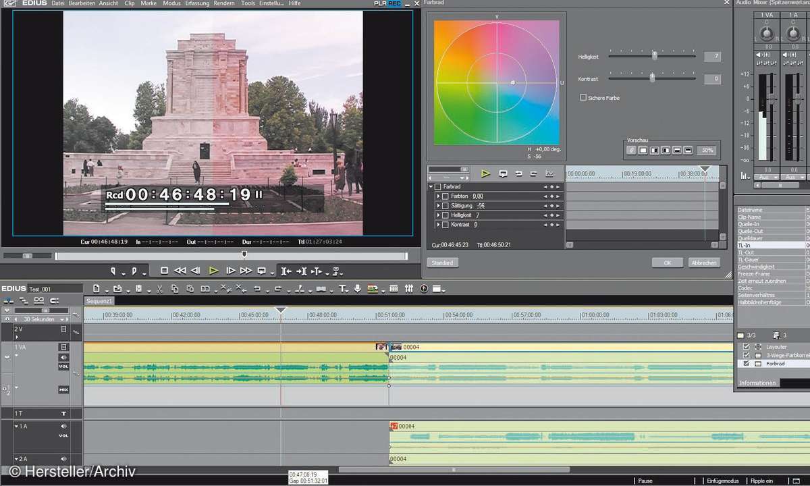Open the Datei menu

tap(58, 3)
